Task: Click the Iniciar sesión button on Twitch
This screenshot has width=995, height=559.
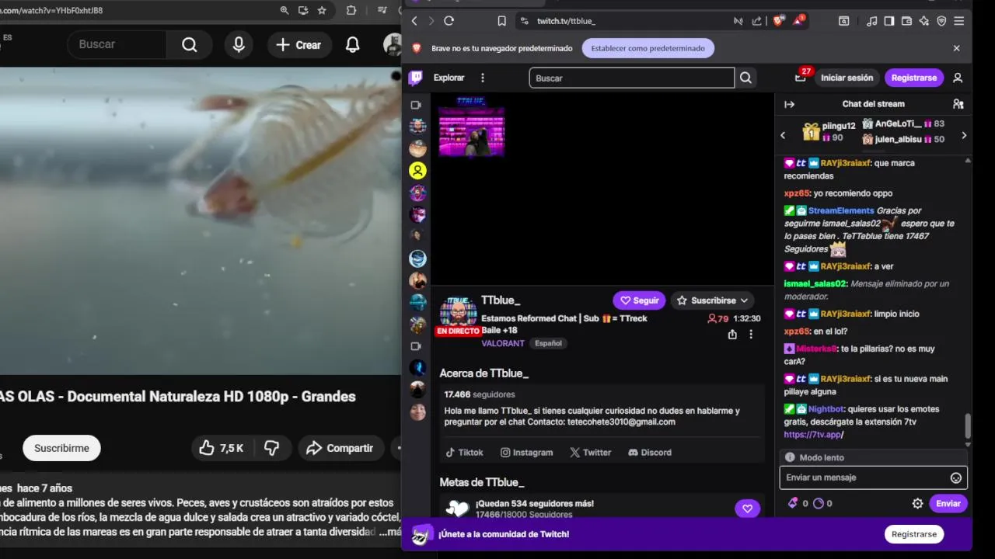Action: click(x=847, y=78)
